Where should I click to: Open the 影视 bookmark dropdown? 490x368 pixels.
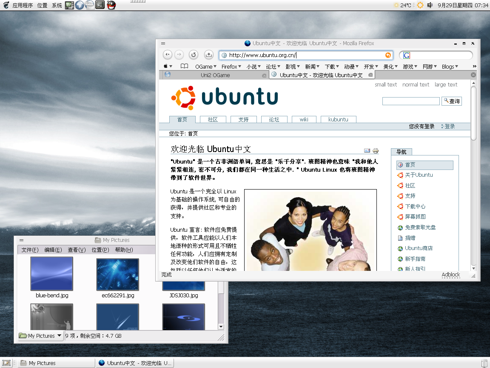click(x=293, y=66)
